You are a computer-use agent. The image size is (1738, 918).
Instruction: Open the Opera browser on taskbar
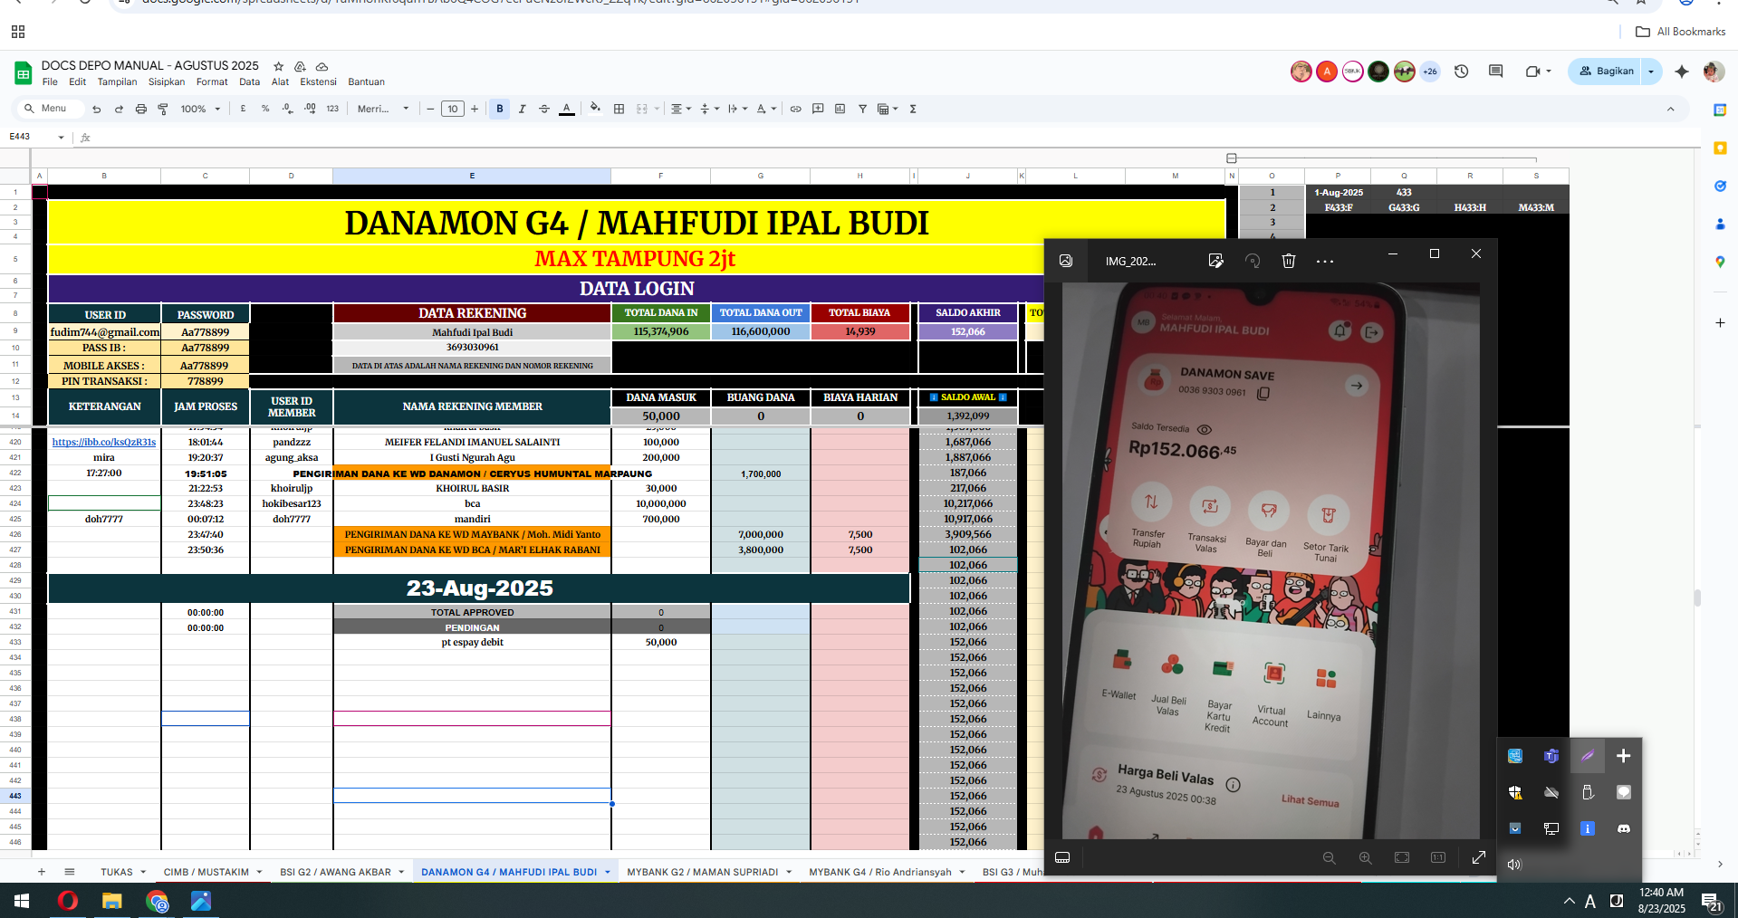[x=67, y=901]
